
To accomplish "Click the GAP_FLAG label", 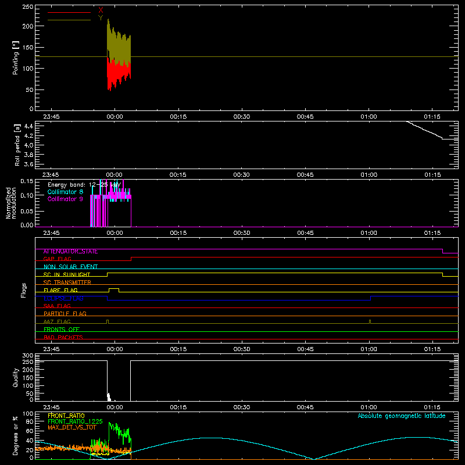I will tap(57, 259).
